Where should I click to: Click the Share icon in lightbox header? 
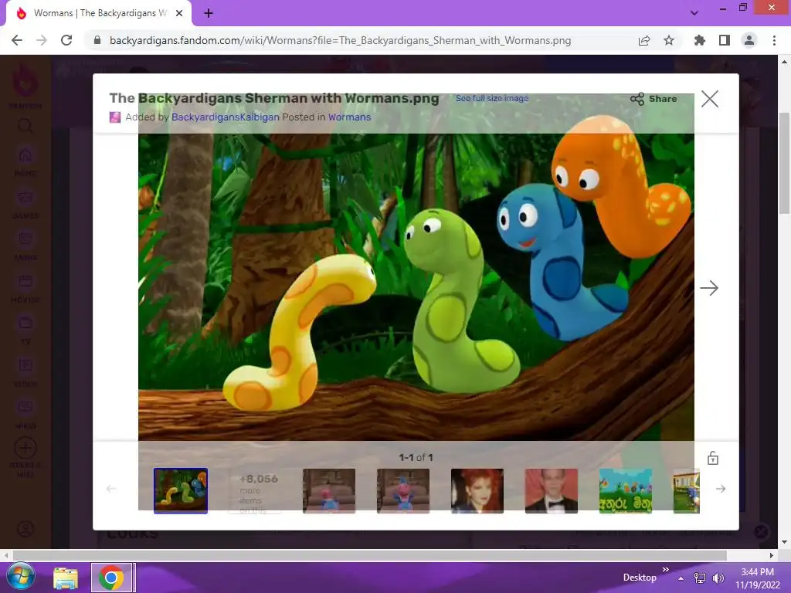(637, 99)
